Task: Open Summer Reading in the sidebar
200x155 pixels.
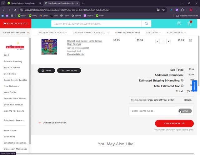Action: tap(13, 61)
